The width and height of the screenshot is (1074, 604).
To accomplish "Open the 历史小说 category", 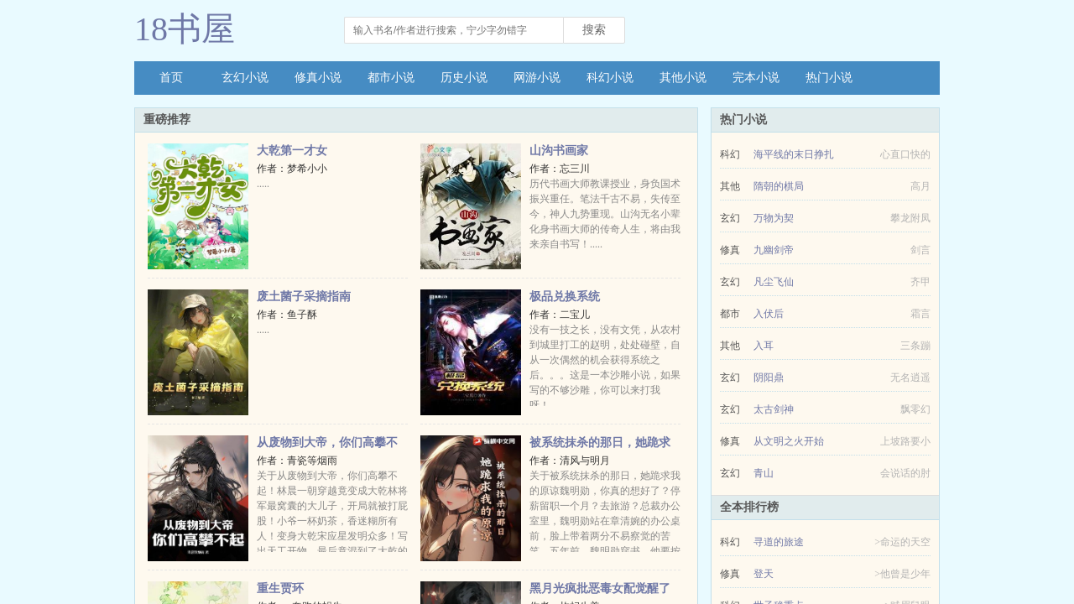I will click(464, 78).
